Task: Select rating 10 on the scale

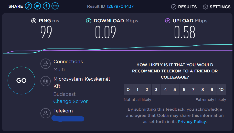Action: coord(221,90)
